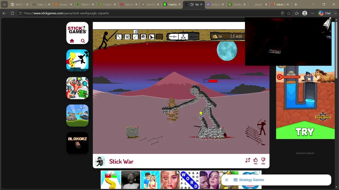Open the Granny horror game ad thumbnail
The width and height of the screenshot is (339, 190).
[131, 180]
